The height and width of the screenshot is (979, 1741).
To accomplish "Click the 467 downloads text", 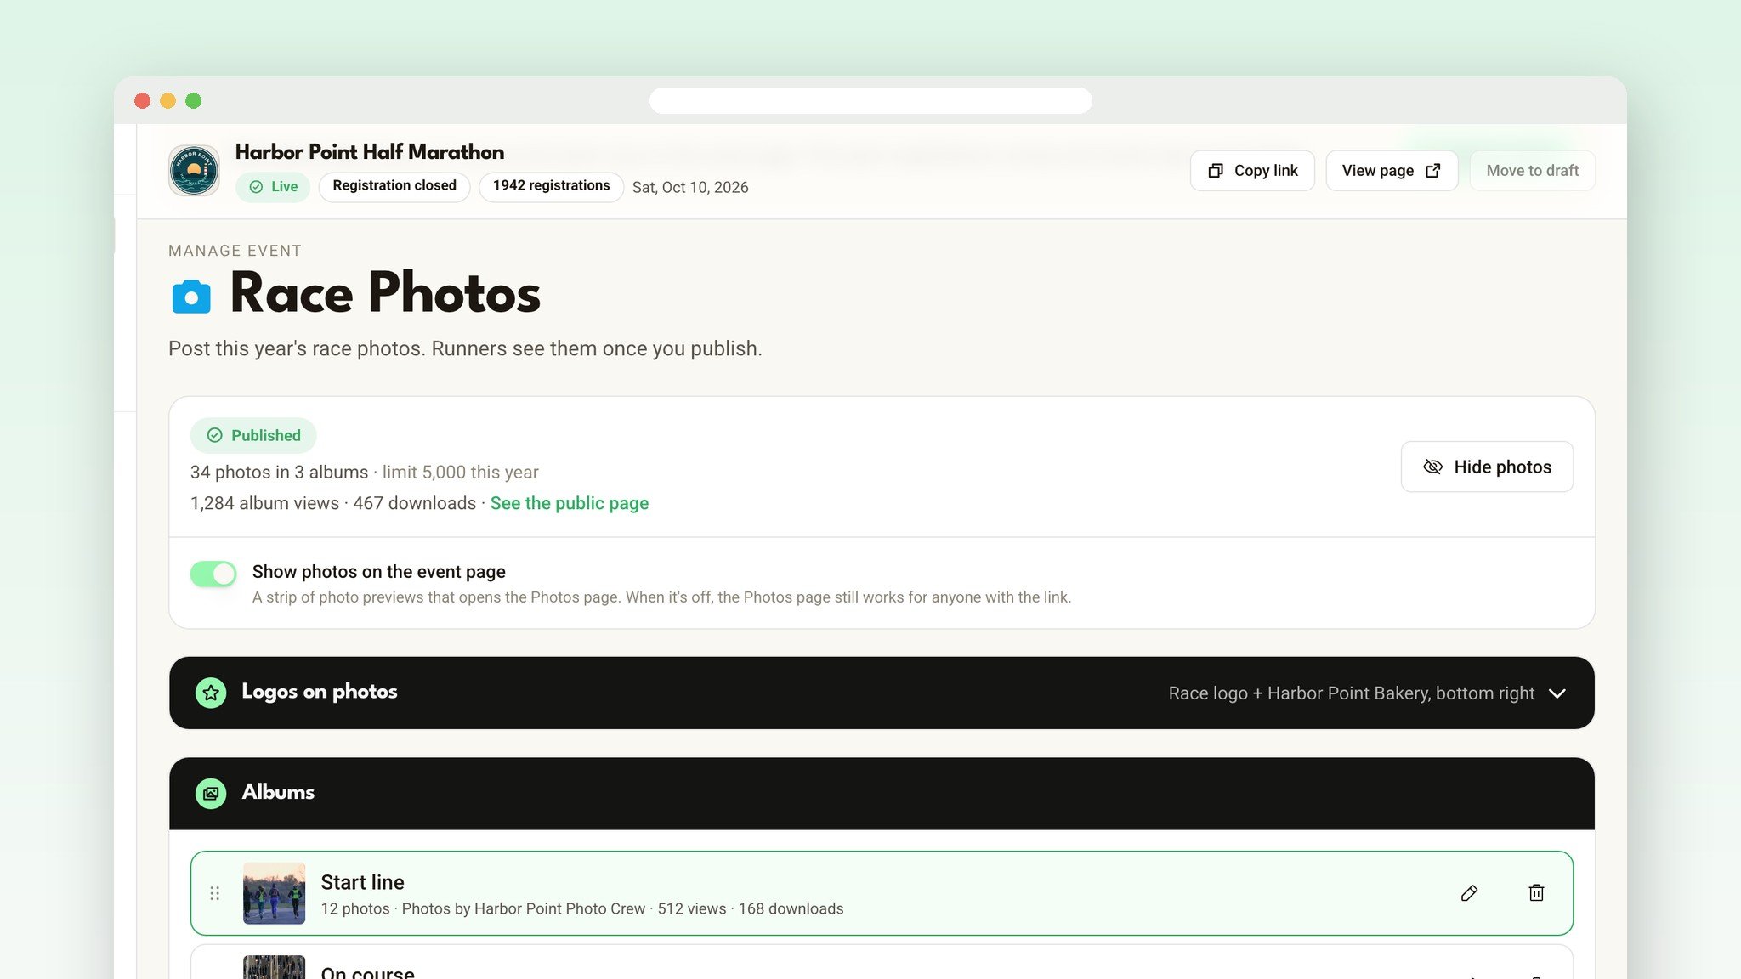I will [x=414, y=503].
